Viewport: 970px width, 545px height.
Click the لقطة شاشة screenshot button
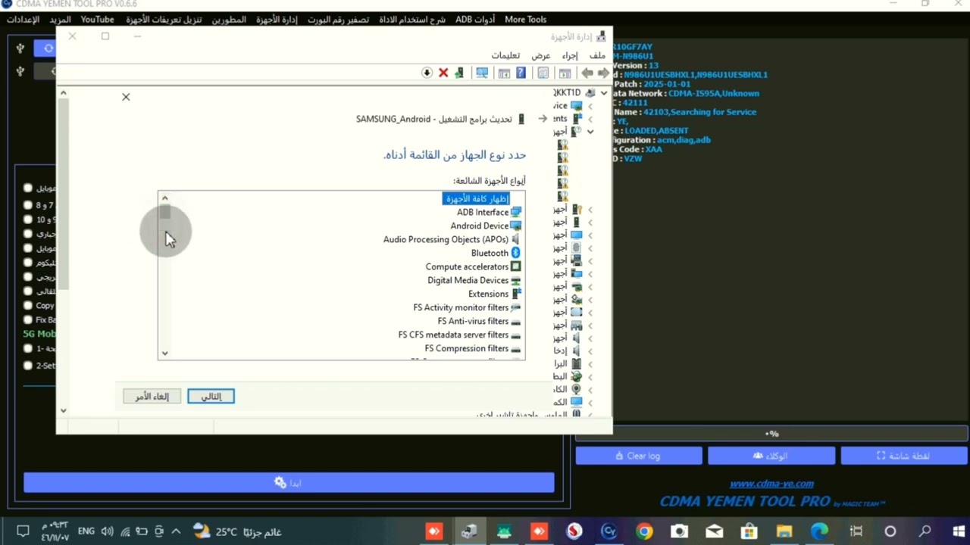pyautogui.click(x=904, y=456)
